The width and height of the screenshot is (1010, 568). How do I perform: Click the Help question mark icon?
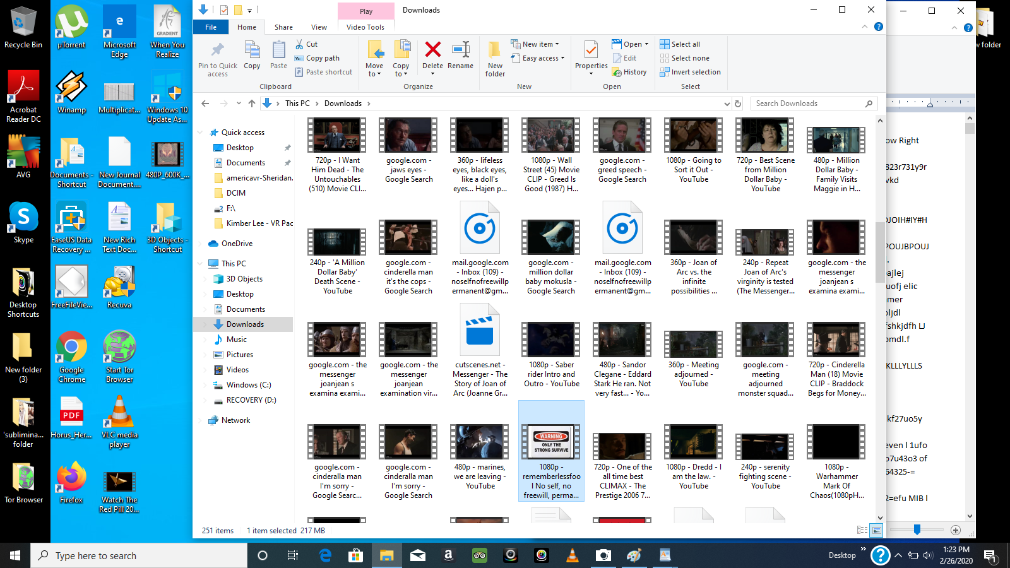[878, 27]
